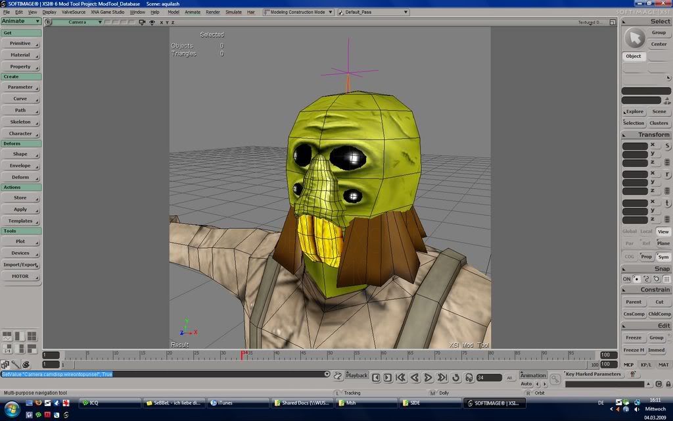
Task: Jump to last frame
Action: pos(442,378)
